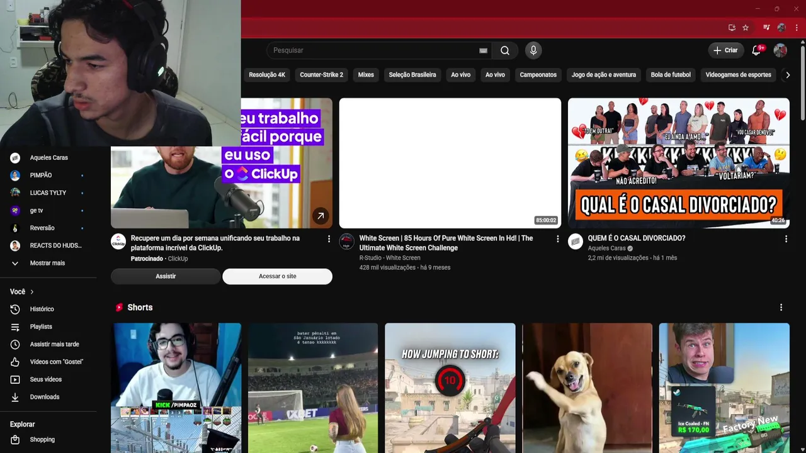Click the install app icon in address bar
This screenshot has width=806, height=453.
[x=732, y=28]
